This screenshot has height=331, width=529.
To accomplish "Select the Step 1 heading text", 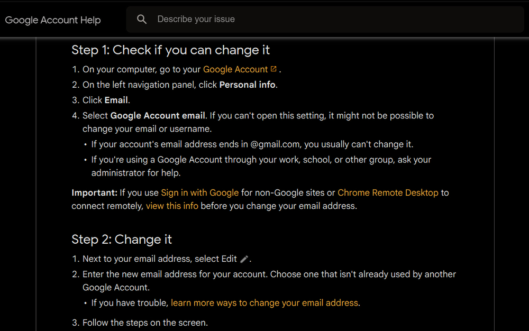I will (x=170, y=50).
